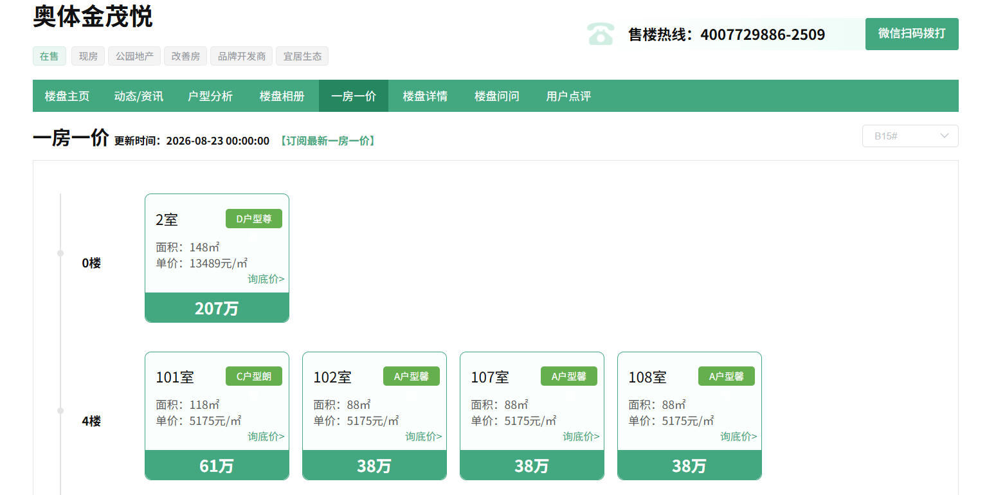This screenshot has height=495, width=987.
Task: Go to the 楼盘问问 tab
Action: click(497, 96)
